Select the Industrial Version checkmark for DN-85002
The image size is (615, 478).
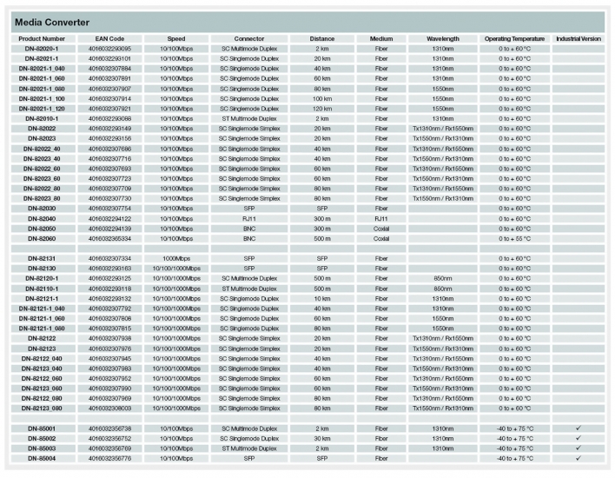tap(577, 438)
